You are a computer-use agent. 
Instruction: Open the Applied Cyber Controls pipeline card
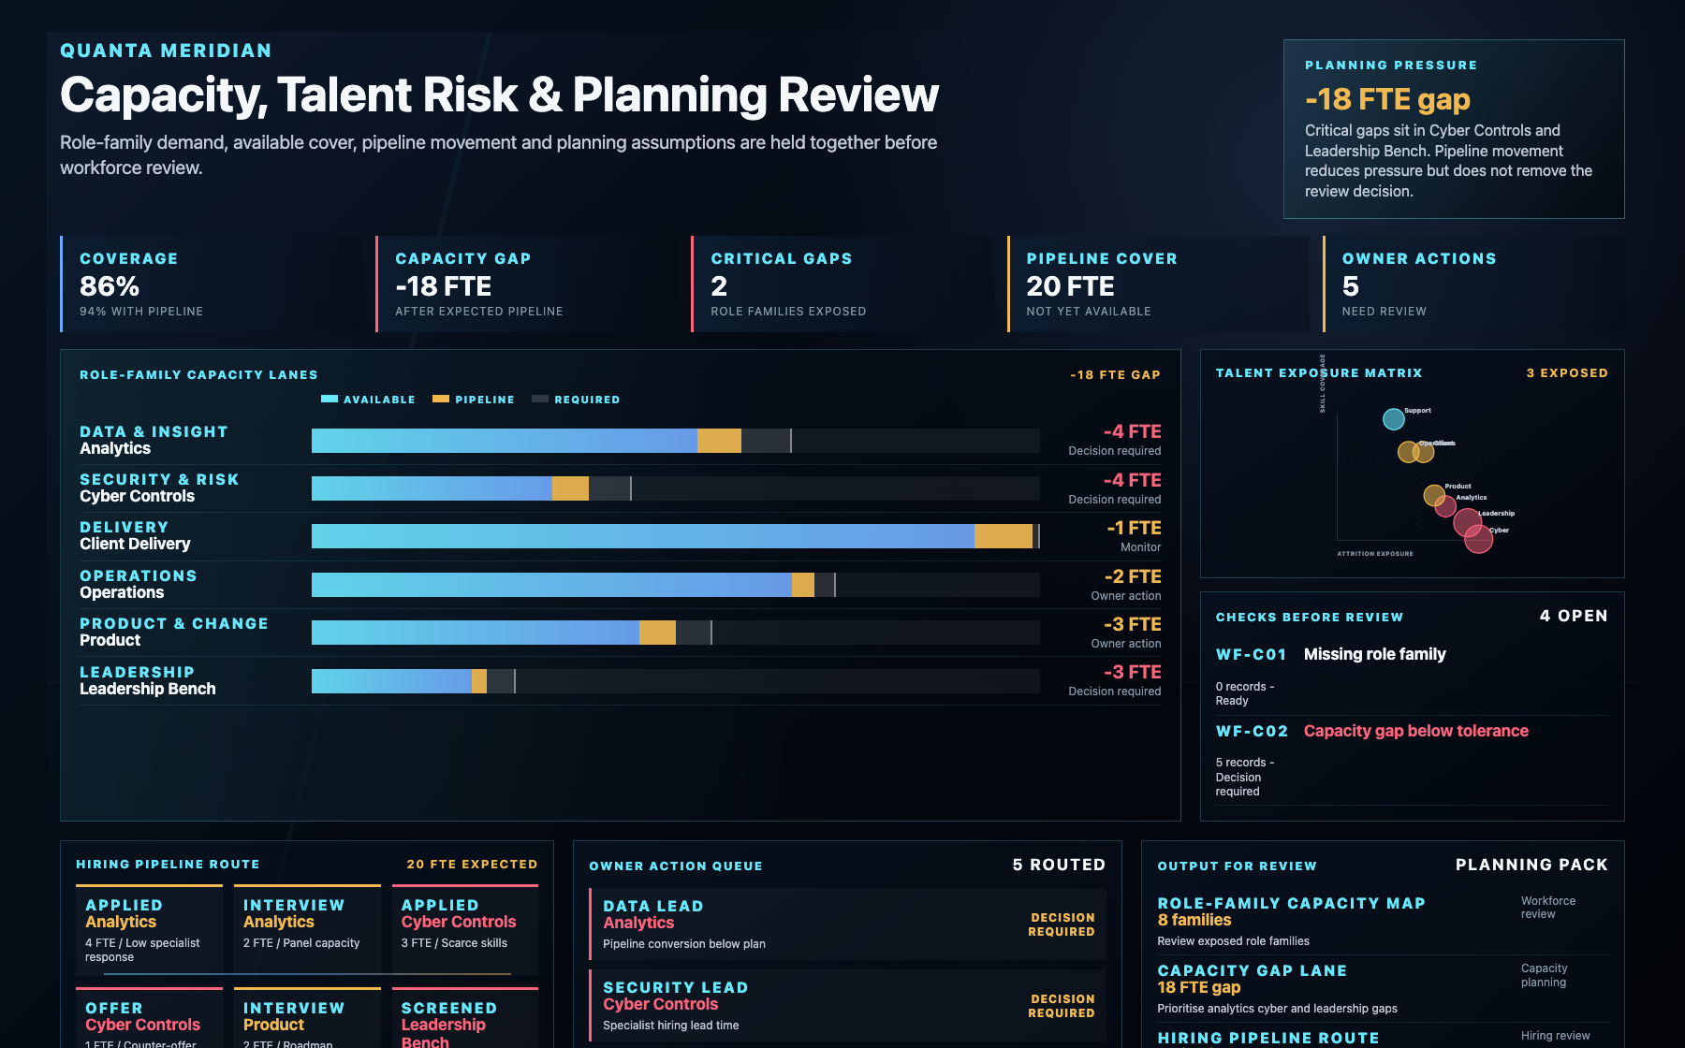pyautogui.click(x=465, y=931)
